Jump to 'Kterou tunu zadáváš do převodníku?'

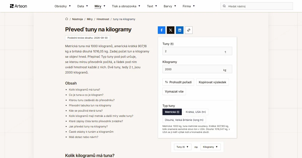point(92,100)
